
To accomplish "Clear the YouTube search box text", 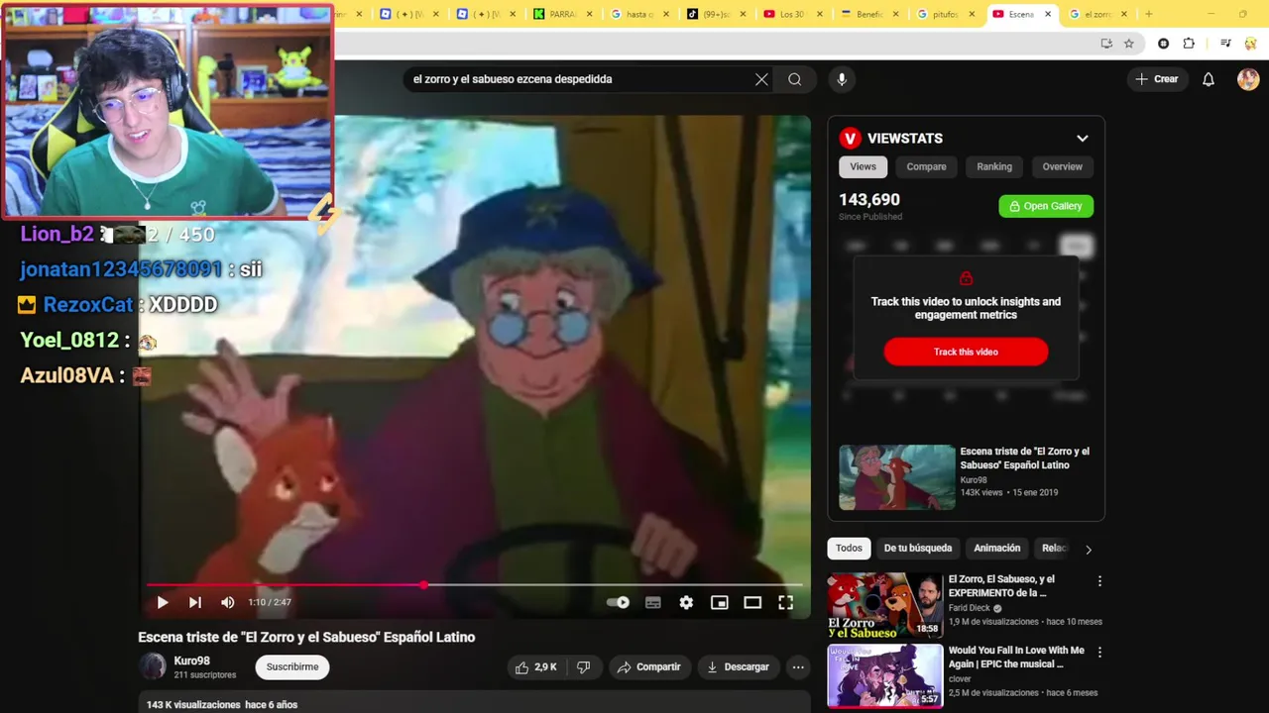I will 761,79.
